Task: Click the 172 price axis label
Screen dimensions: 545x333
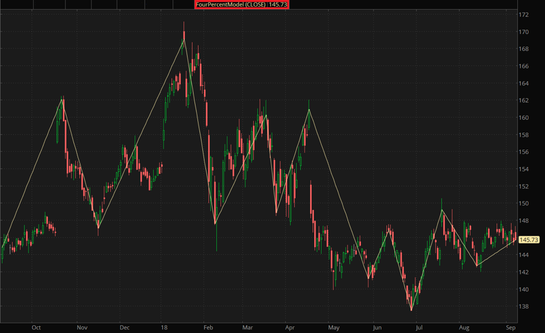Action: pos(523,15)
